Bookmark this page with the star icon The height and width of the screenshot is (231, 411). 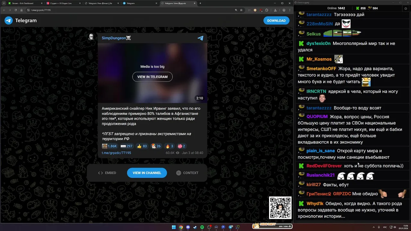pyautogui.click(x=241, y=10)
